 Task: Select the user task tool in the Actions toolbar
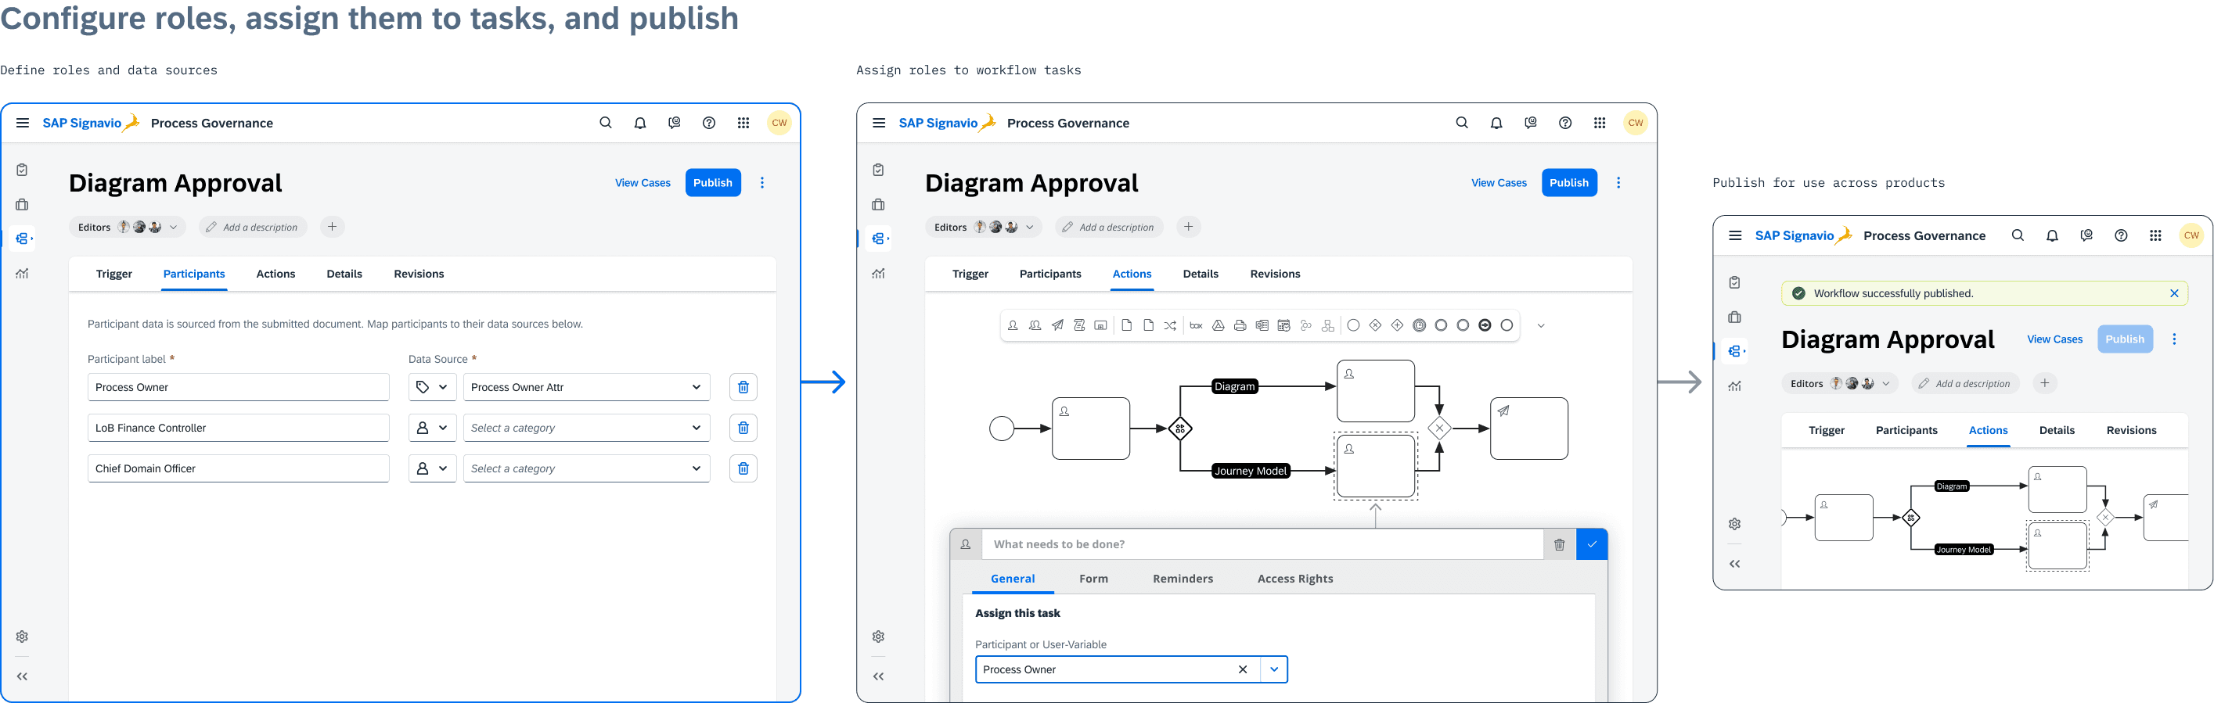point(1013,325)
